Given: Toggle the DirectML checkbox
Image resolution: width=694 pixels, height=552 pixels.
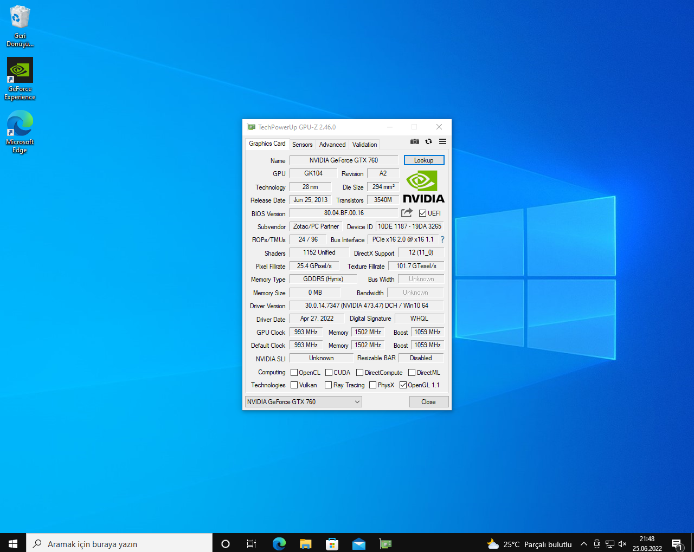Looking at the screenshot, I should (412, 373).
